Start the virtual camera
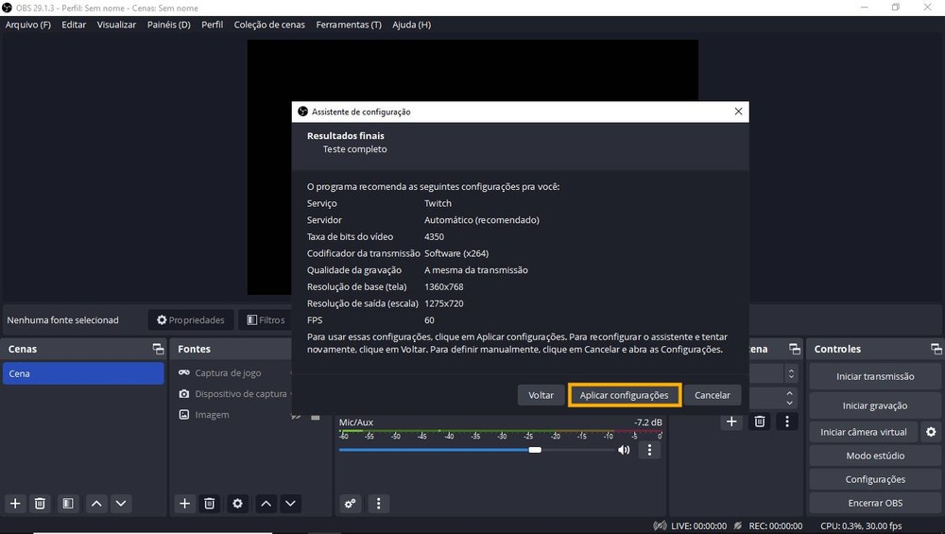The width and height of the screenshot is (945, 534). (x=863, y=432)
